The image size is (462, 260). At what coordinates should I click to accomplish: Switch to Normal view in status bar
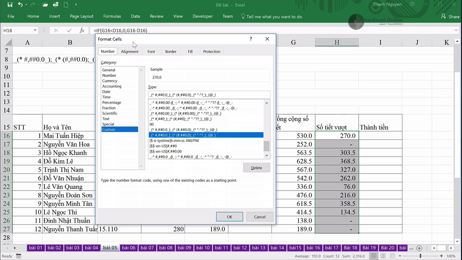tap(374, 256)
